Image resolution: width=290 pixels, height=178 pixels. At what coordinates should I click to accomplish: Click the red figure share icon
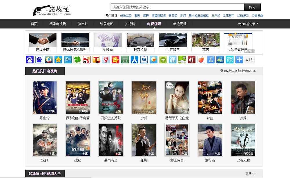(106, 60)
